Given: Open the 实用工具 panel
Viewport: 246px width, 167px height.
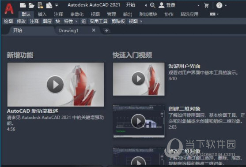Looking at the screenshot, I should click(98, 21).
